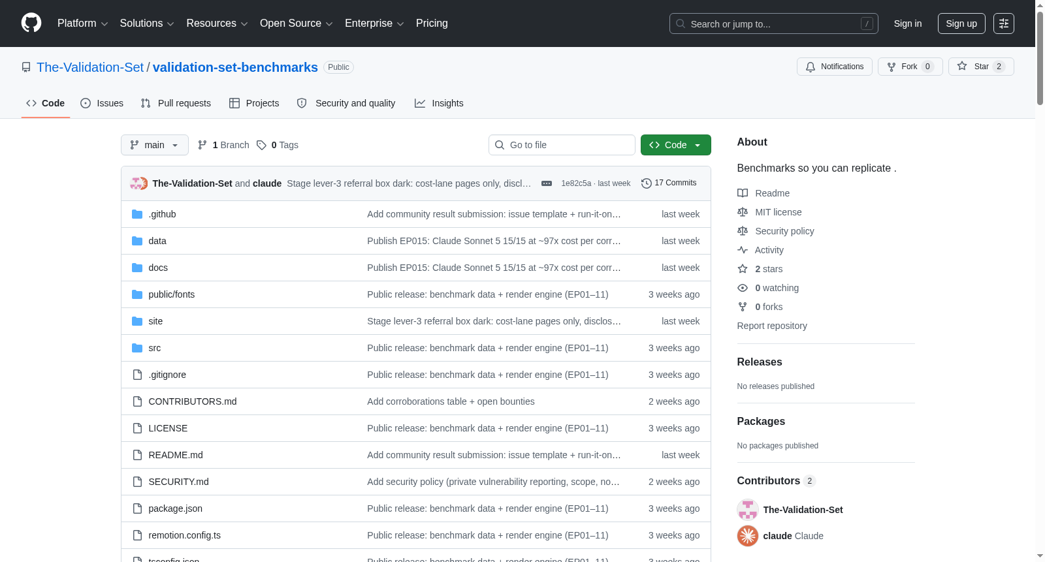Viewport: 1045px width, 562px height.
Task: Expand the Solutions menu
Action: [147, 23]
